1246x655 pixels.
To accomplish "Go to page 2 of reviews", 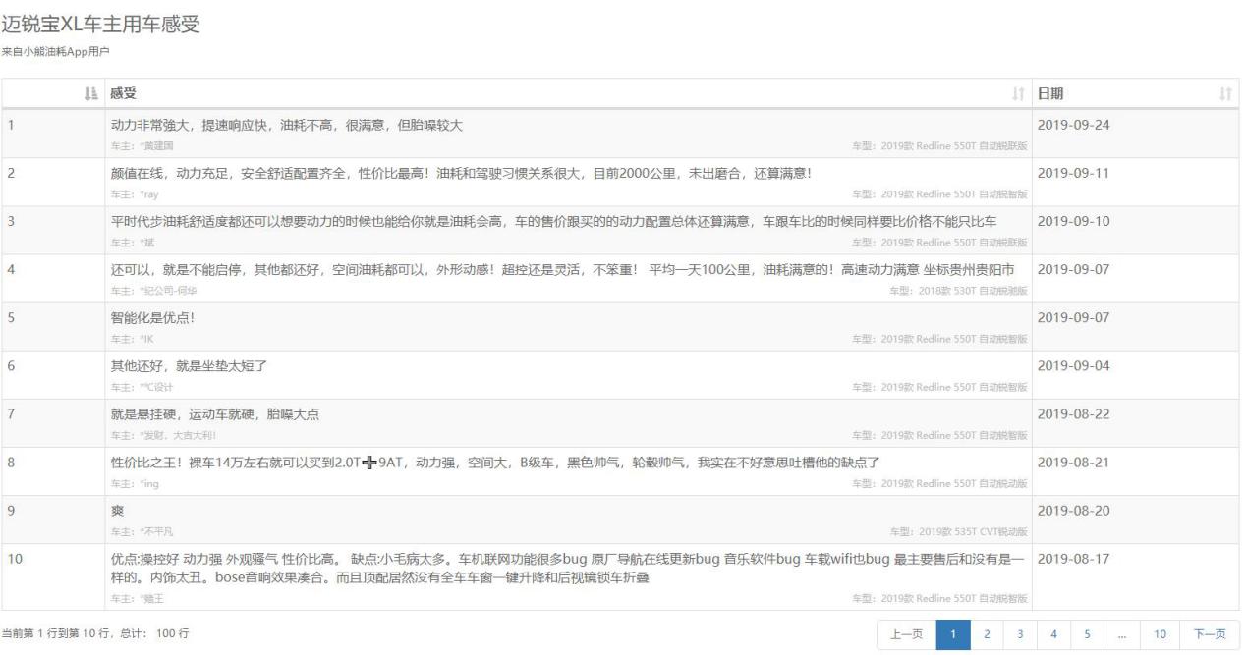I will tap(988, 633).
